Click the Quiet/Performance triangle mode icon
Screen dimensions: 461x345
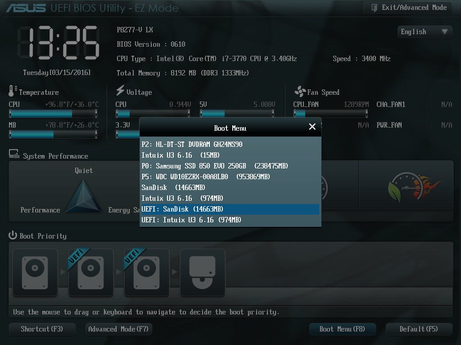coord(83,196)
